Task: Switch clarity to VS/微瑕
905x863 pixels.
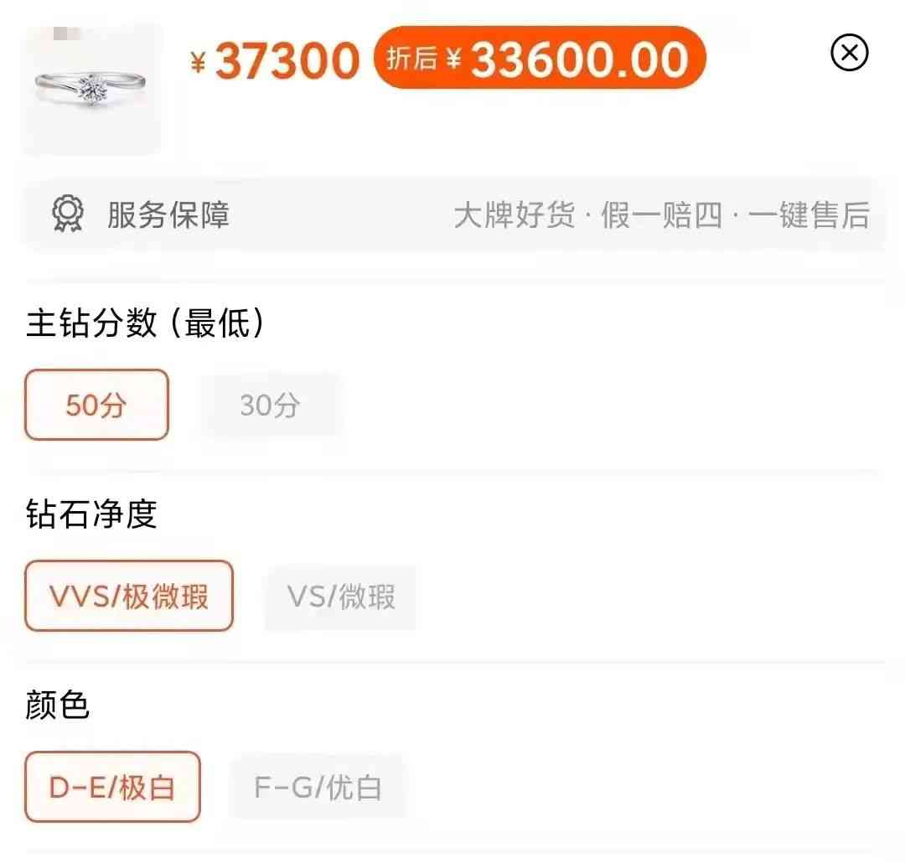Action: [340, 597]
